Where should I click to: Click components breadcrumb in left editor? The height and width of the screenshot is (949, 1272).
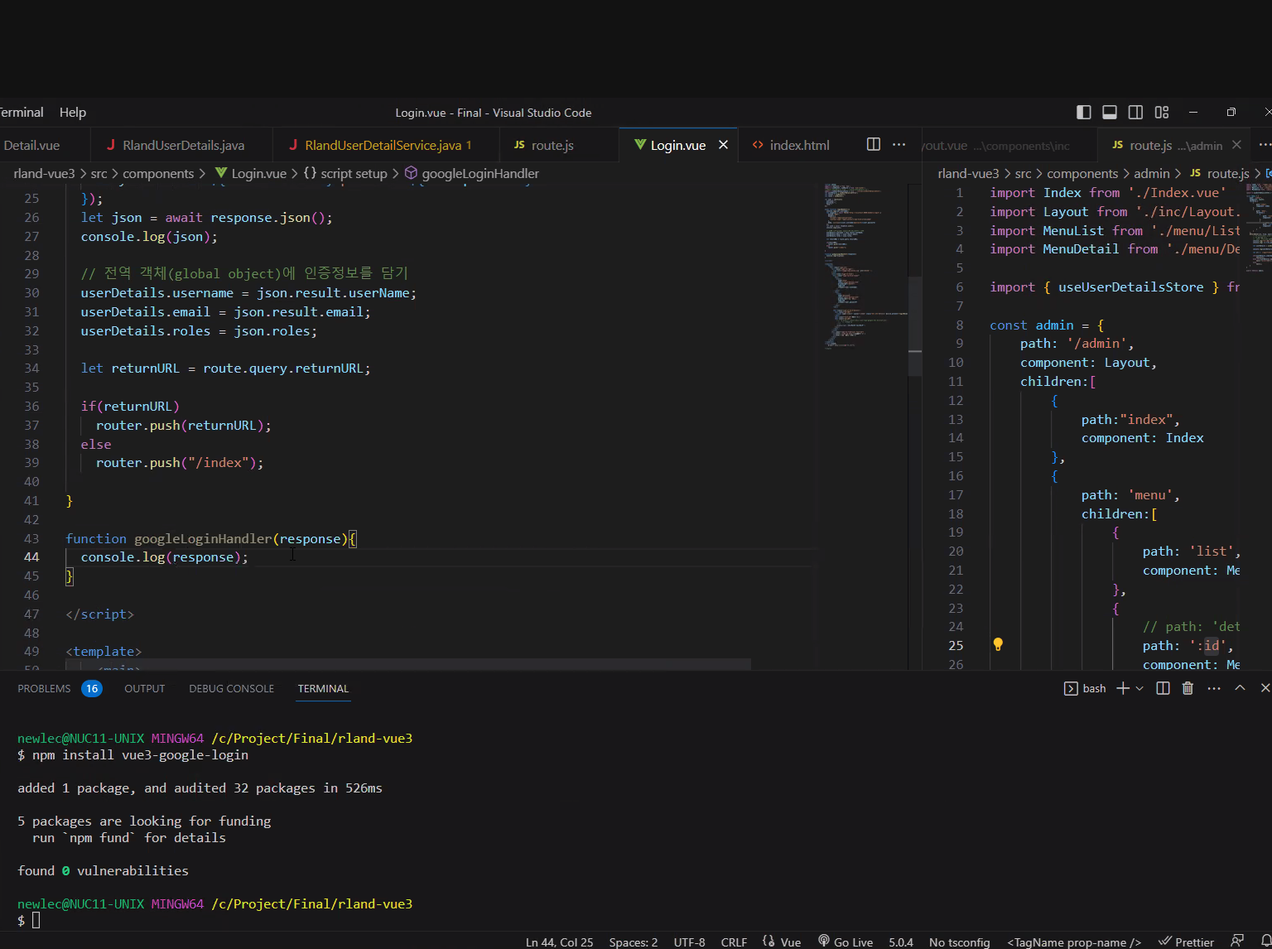[x=158, y=173]
